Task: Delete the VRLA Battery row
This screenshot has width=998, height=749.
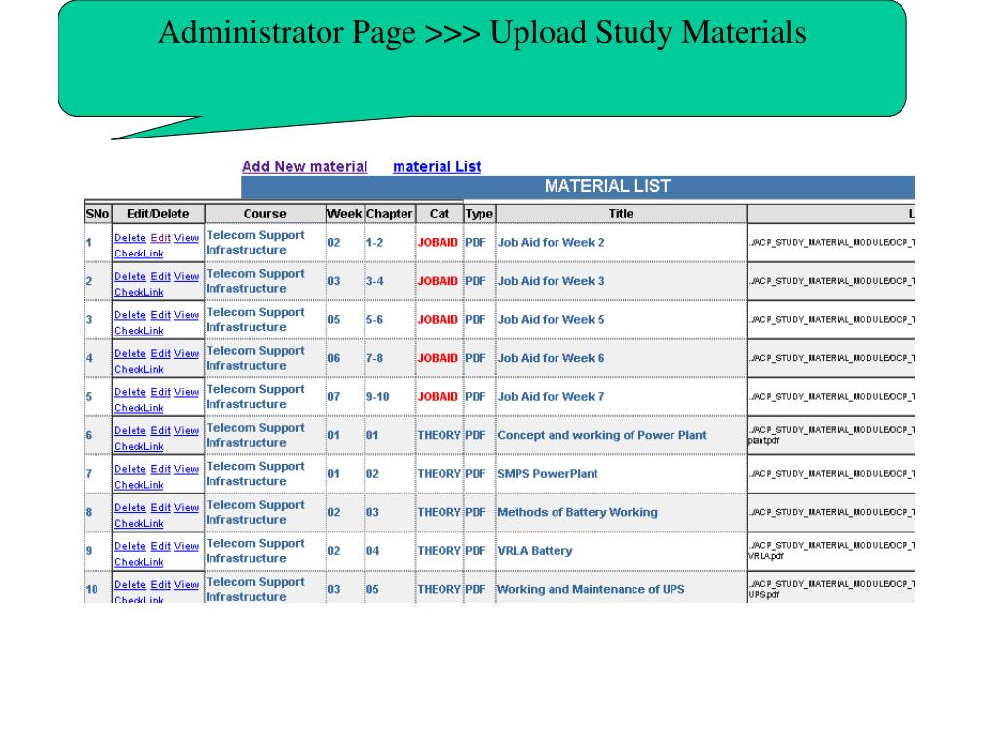Action: 130,546
